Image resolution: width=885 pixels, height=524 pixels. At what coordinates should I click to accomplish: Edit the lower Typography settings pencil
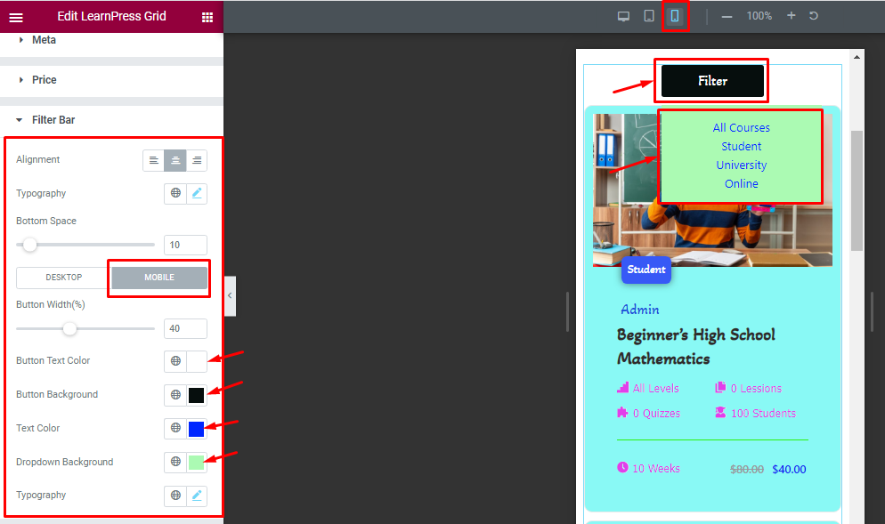pos(197,496)
